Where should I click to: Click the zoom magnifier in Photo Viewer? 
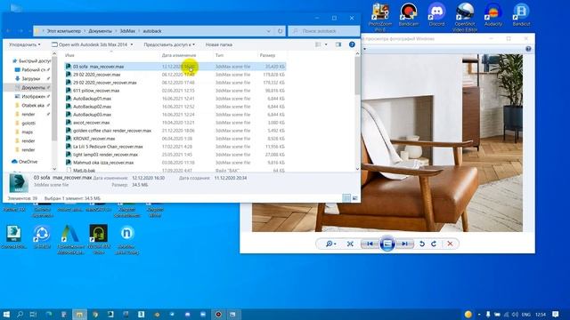[330, 244]
